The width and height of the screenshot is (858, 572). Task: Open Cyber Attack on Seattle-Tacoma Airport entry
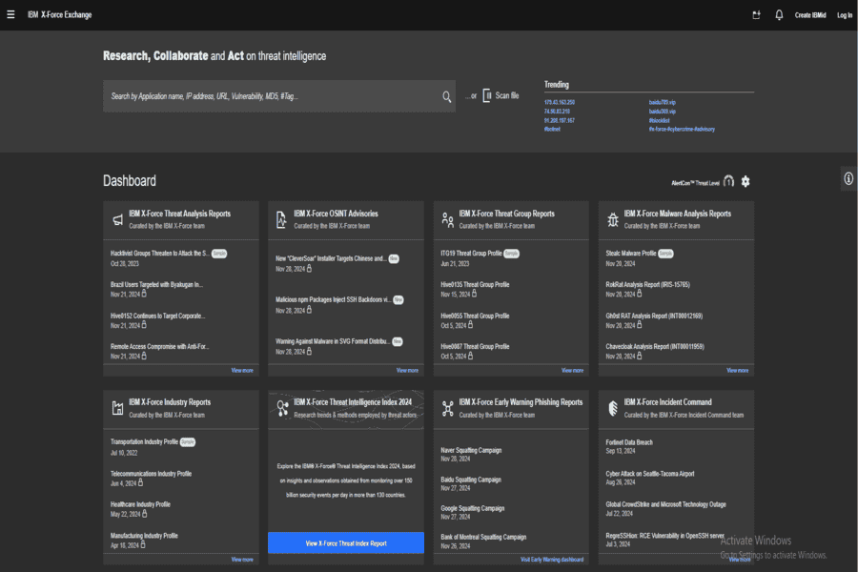pos(650,474)
